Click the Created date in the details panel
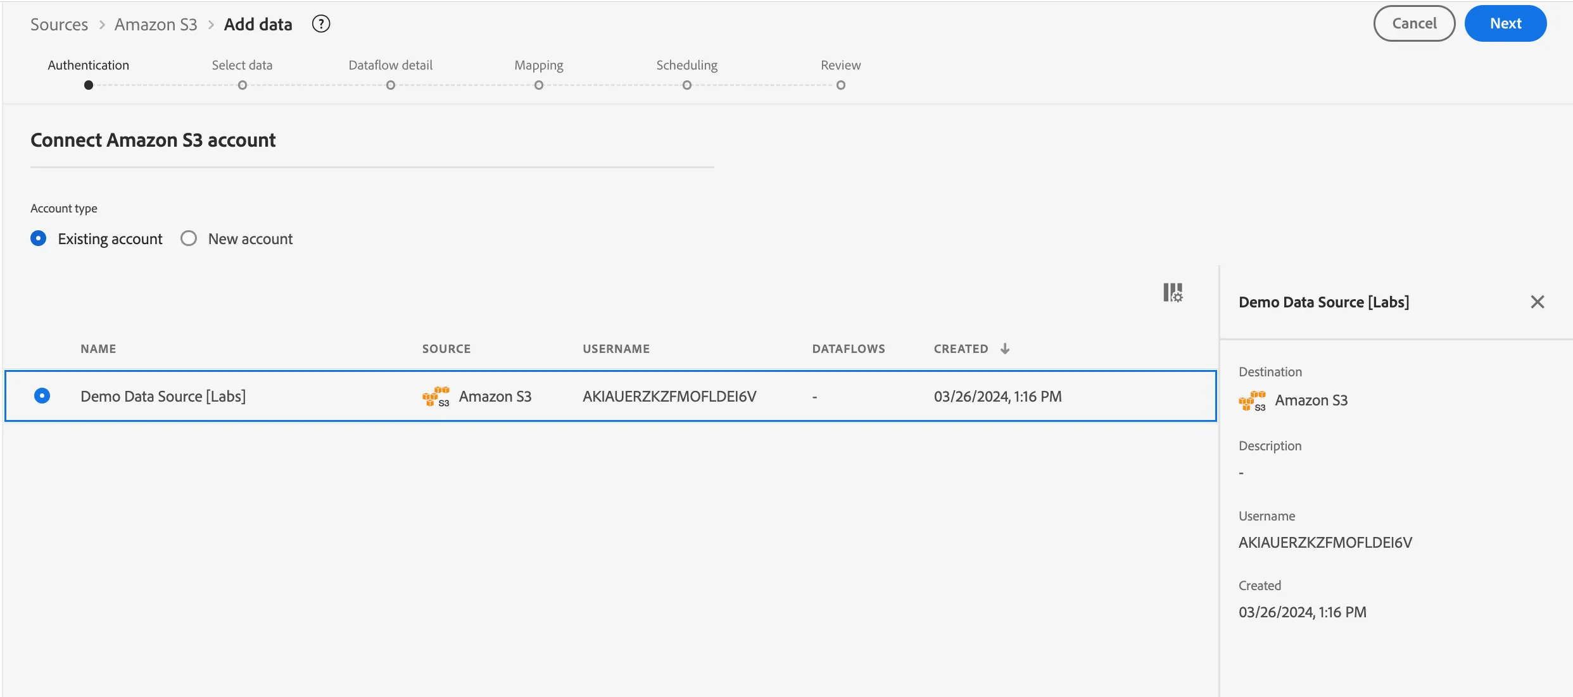The image size is (1573, 697). (1303, 612)
